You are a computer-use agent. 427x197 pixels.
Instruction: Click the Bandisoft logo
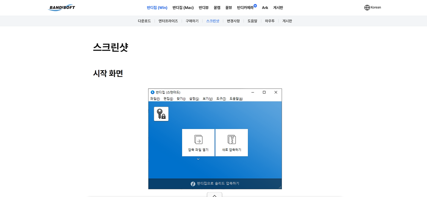click(61, 7)
